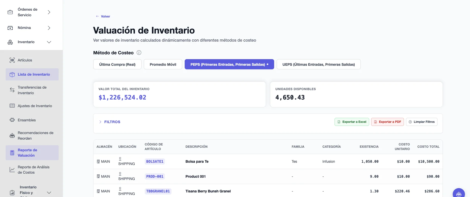Open Recomendaciones de Reorden page

coord(32,136)
